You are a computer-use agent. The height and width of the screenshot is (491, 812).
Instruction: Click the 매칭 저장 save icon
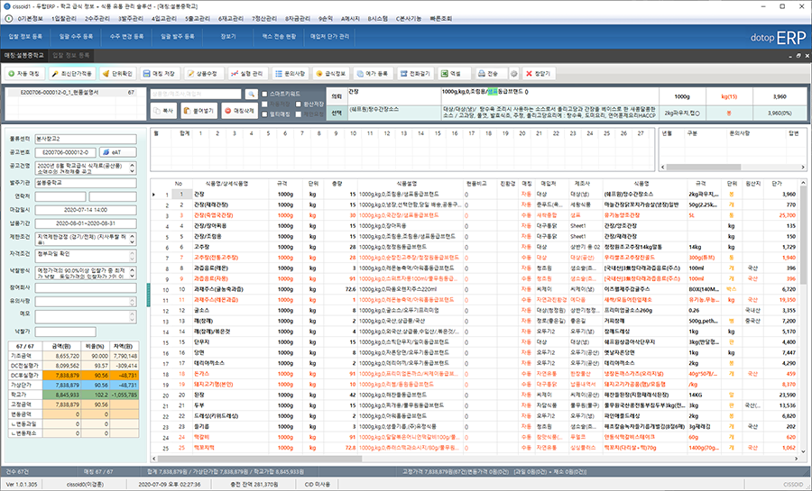click(x=161, y=72)
